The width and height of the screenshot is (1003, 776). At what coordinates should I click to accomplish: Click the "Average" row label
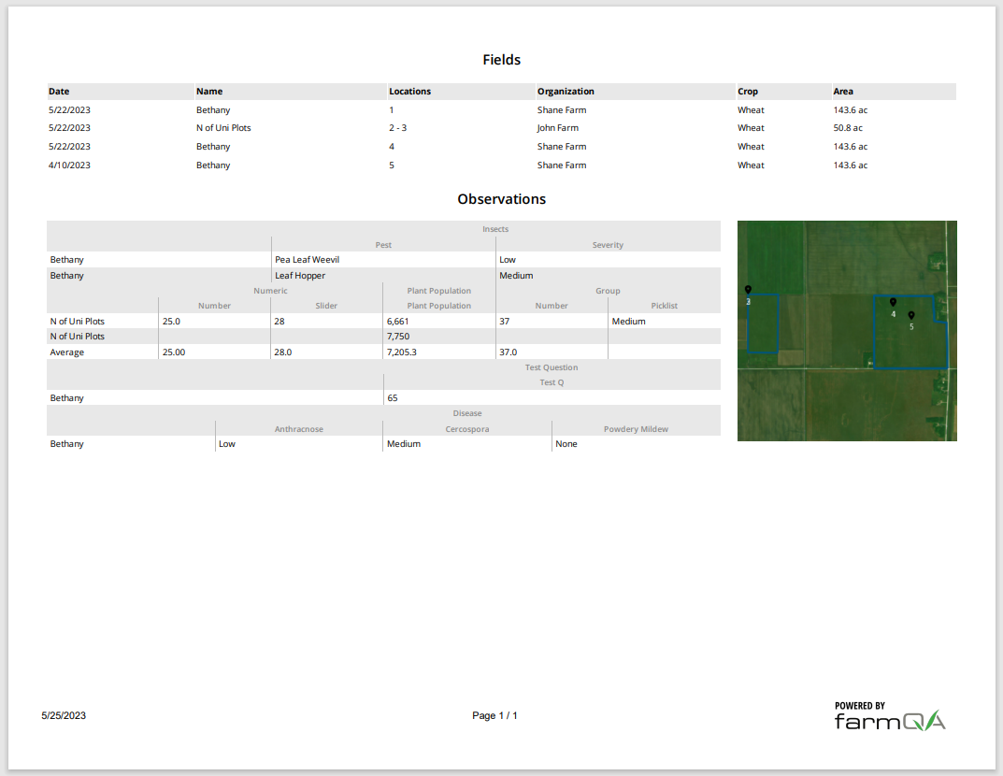pyautogui.click(x=67, y=352)
